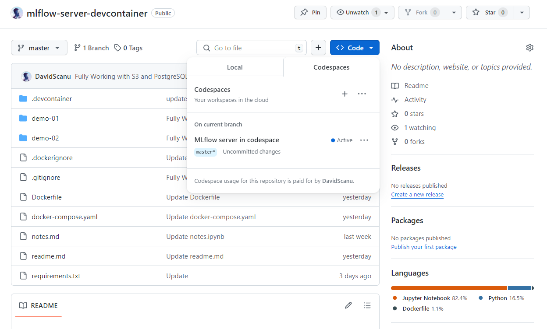Open README outline list icon
Viewport: 547px width, 329px height.
[367, 305]
